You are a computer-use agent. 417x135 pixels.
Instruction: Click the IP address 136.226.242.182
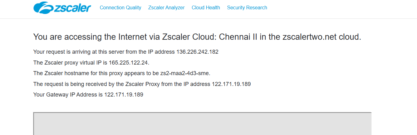point(197,52)
